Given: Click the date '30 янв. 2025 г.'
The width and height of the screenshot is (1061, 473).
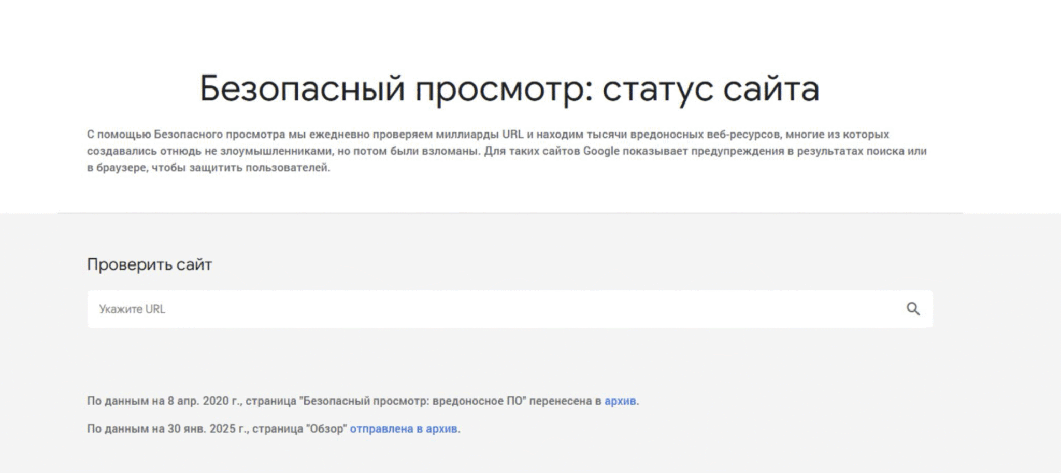Looking at the screenshot, I should click(x=208, y=429).
